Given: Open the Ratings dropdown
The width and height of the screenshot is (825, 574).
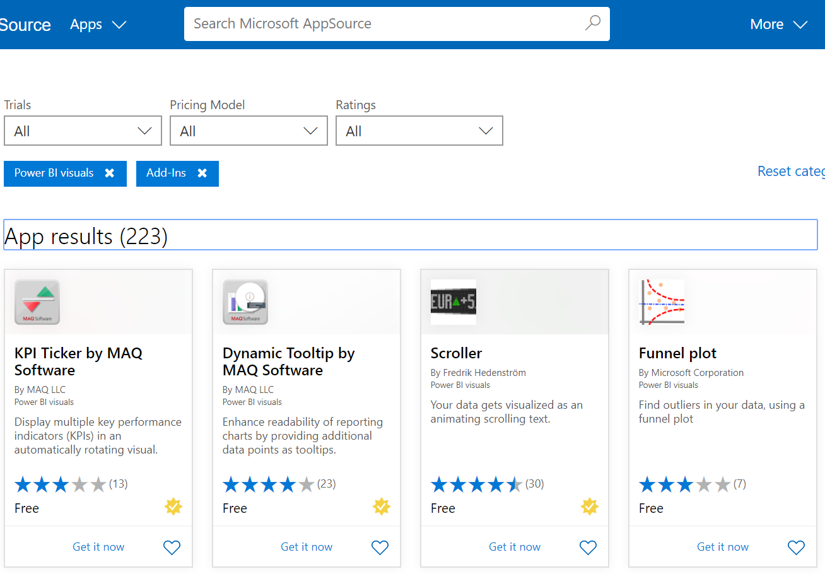Looking at the screenshot, I should click(x=419, y=131).
